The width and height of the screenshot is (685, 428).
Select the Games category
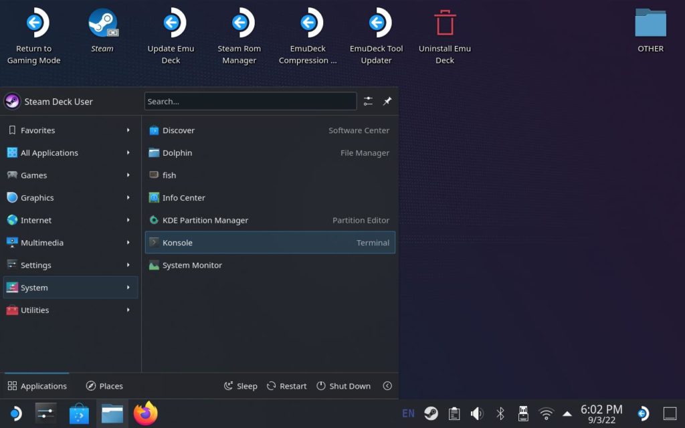tap(70, 175)
